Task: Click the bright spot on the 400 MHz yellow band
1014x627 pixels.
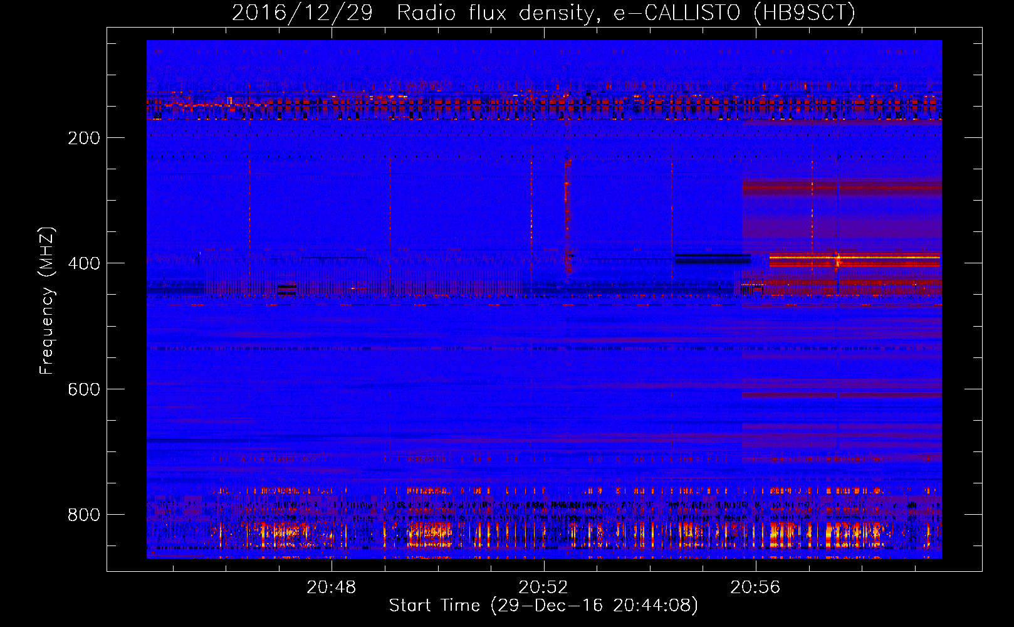Action: coord(837,258)
